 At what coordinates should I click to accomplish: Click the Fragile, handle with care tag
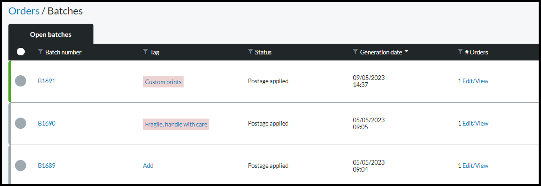pyautogui.click(x=176, y=124)
